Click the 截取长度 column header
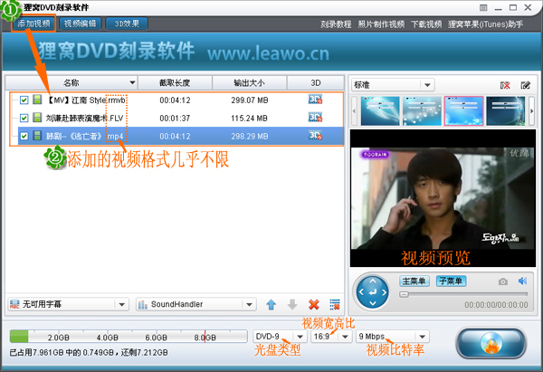Viewport: 543px width, 372px height. click(175, 82)
